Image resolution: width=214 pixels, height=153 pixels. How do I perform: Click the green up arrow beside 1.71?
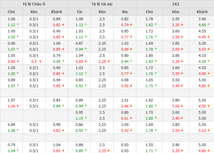coord(156,151)
